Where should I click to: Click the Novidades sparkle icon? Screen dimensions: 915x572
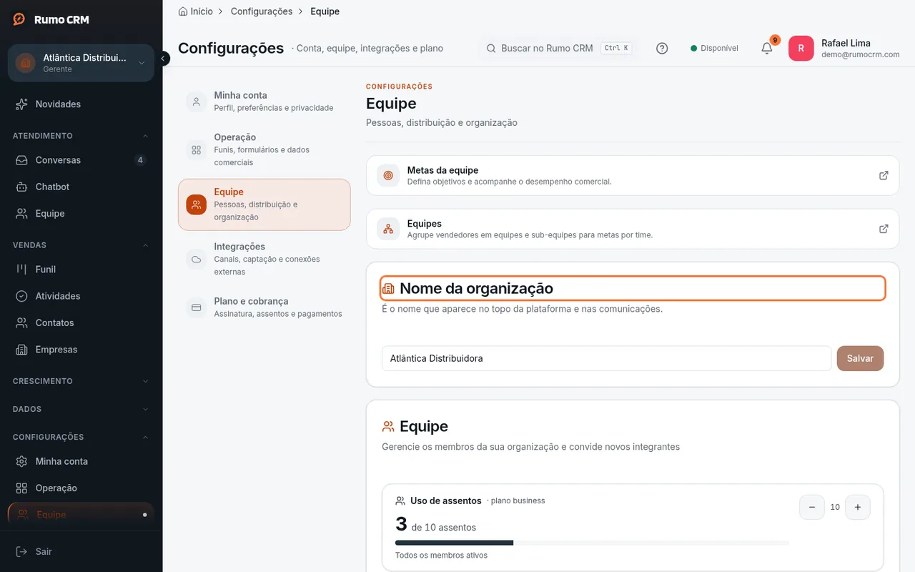point(21,104)
